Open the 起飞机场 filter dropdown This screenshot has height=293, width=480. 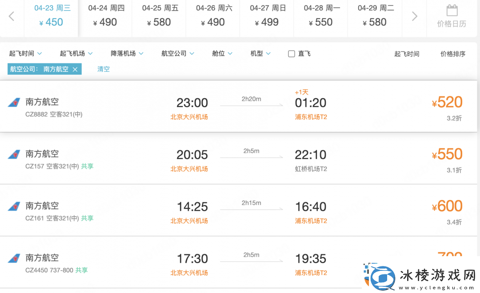point(76,54)
